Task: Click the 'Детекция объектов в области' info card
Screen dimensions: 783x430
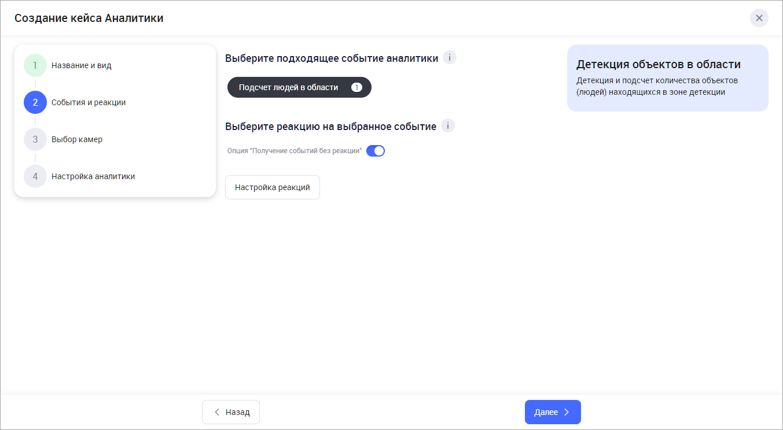Action: coord(667,78)
